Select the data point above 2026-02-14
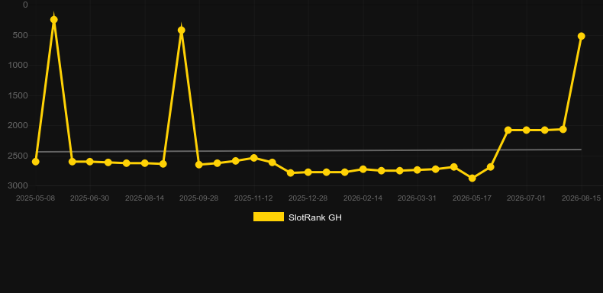This screenshot has height=293, width=603. pos(363,169)
